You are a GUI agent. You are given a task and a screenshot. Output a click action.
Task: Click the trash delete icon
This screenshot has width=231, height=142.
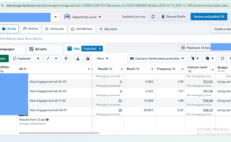[66, 58]
